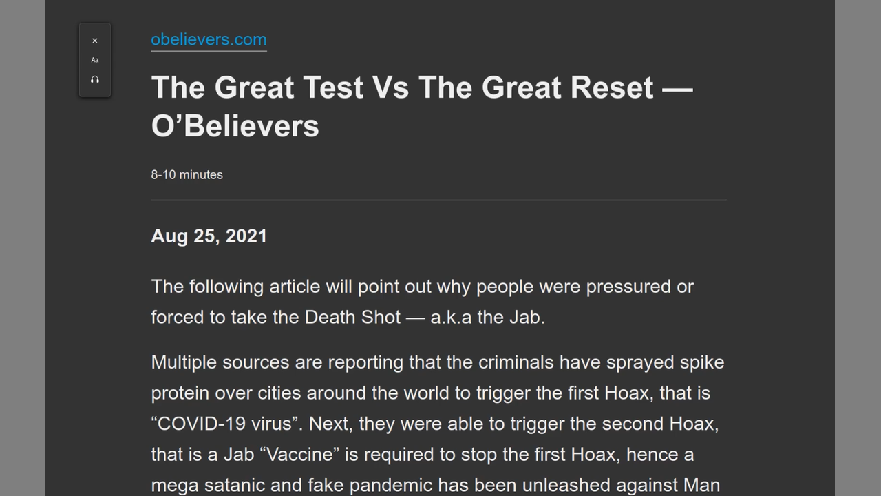The image size is (881, 496).
Task: Click the divider line below reading time
Action: click(x=438, y=200)
